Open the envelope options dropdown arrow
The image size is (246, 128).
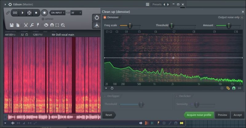pyautogui.click(x=106, y=88)
